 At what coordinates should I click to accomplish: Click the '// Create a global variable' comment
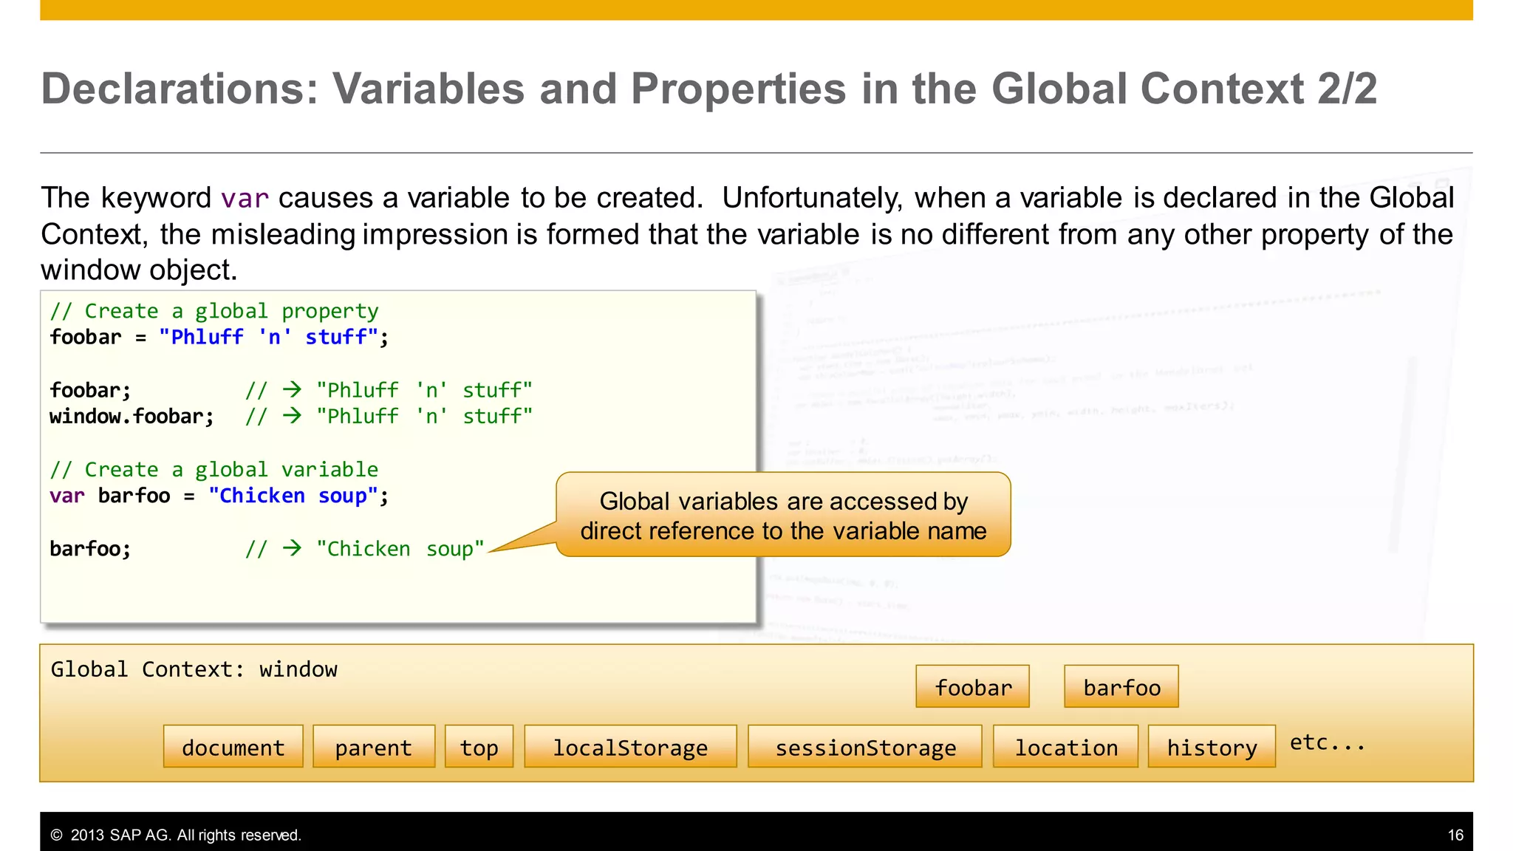pos(214,470)
